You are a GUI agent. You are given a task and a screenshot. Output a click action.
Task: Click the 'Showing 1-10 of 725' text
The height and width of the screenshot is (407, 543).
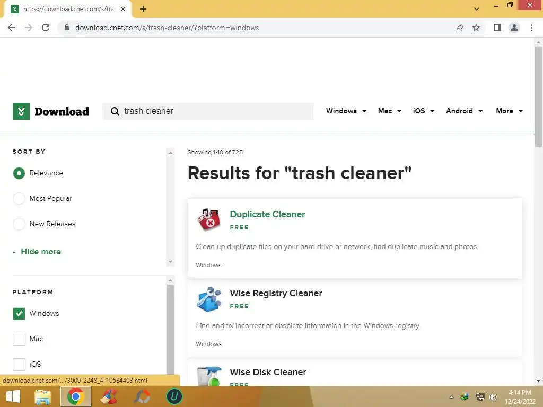coord(215,152)
